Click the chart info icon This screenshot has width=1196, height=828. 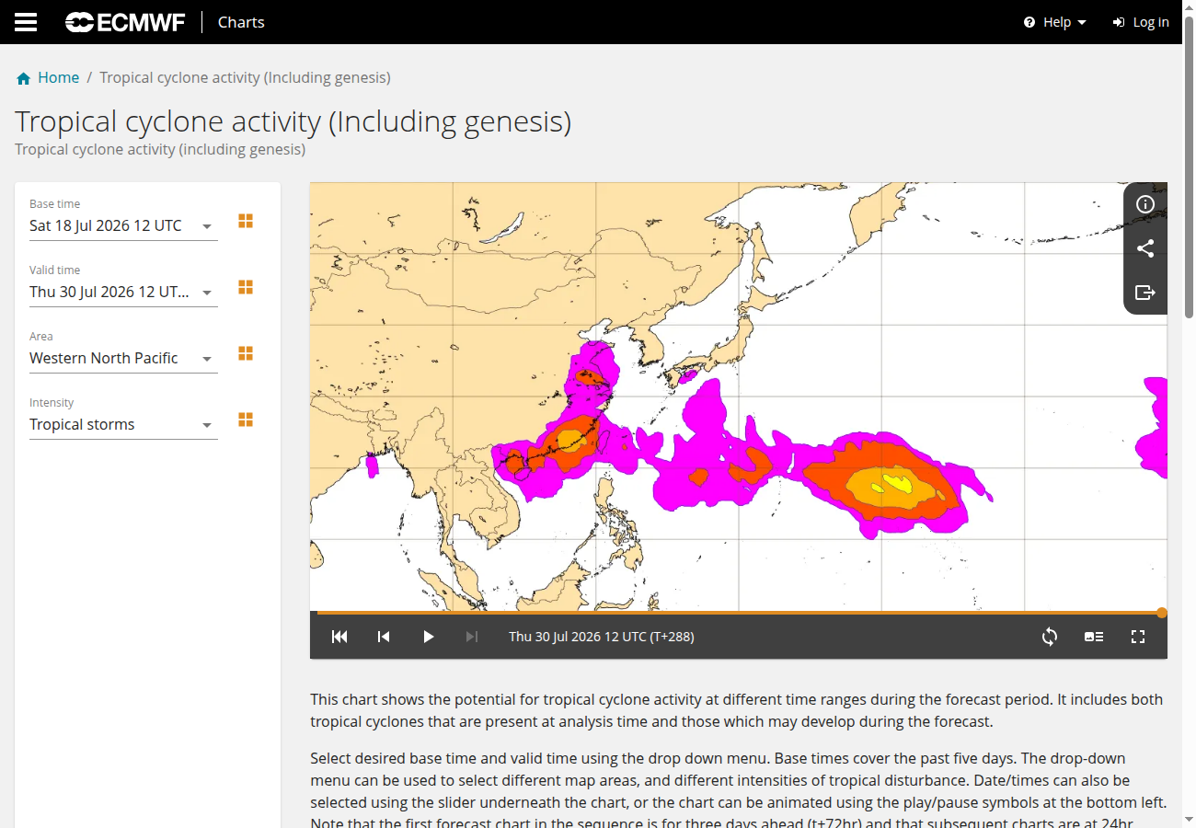click(x=1145, y=204)
